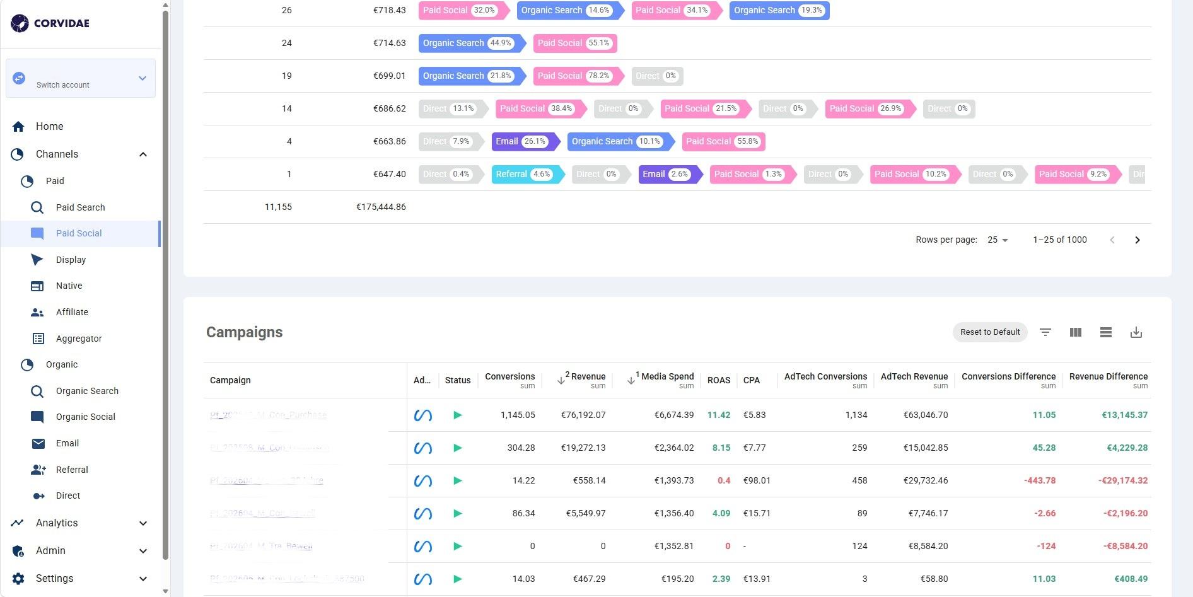Click the Aggregator list icon

coord(38,339)
